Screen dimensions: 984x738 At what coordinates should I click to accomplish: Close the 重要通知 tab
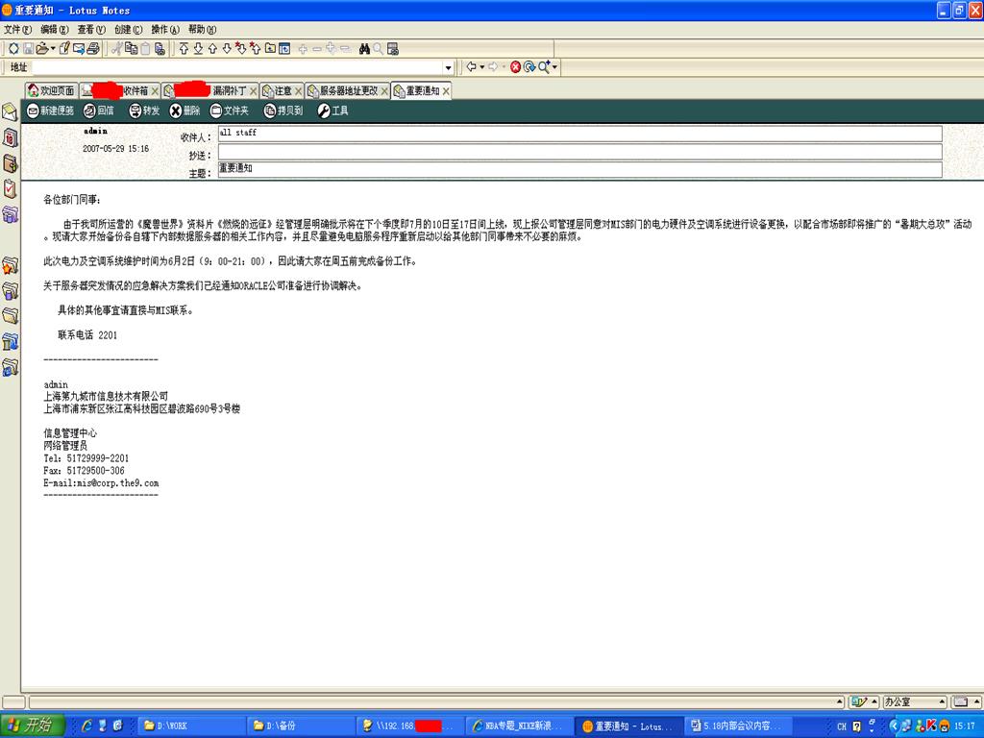[x=446, y=91]
